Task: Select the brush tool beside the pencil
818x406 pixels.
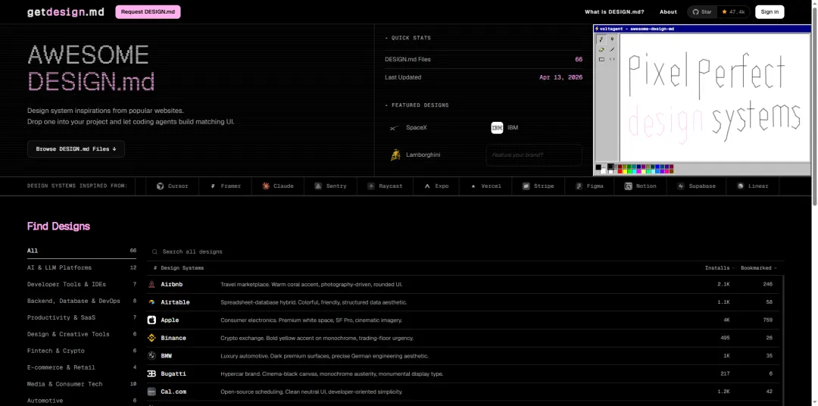Action: pos(612,39)
